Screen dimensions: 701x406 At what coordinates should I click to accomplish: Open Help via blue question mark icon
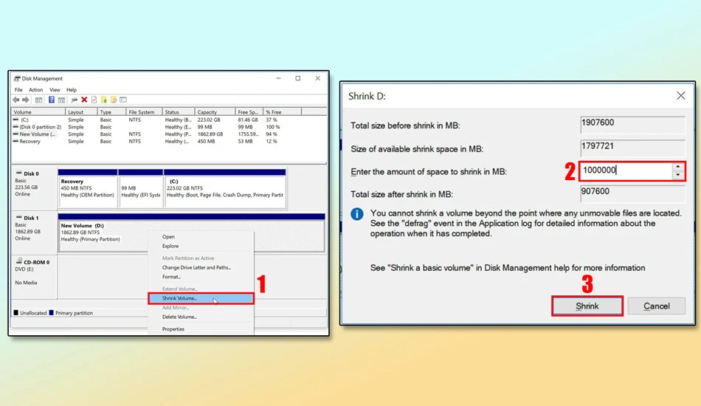pyautogui.click(x=52, y=100)
